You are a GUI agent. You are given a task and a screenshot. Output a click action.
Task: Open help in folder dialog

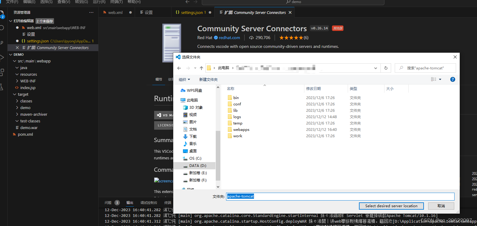pos(453,79)
